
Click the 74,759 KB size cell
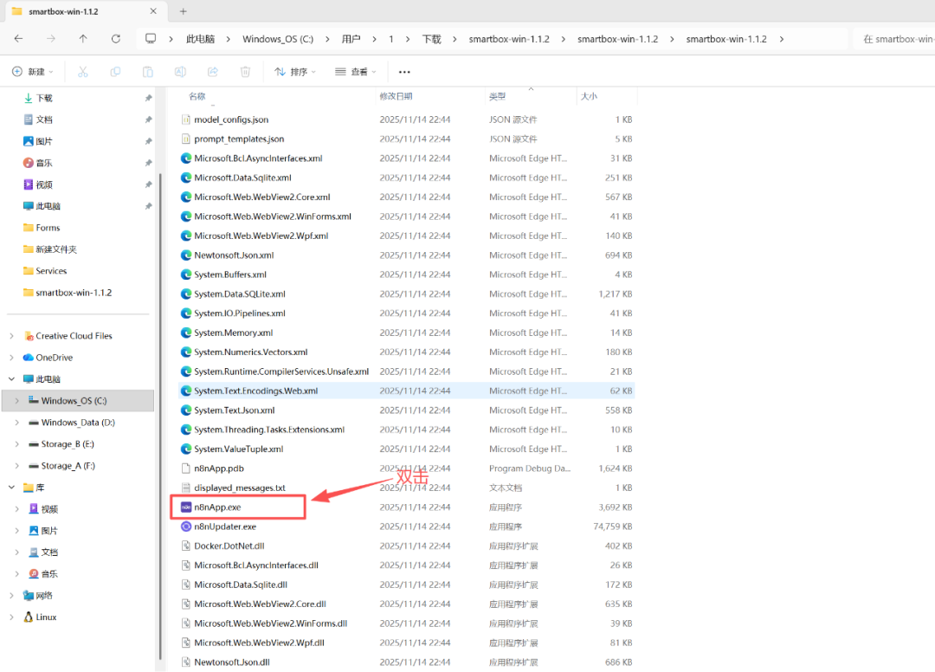click(612, 527)
